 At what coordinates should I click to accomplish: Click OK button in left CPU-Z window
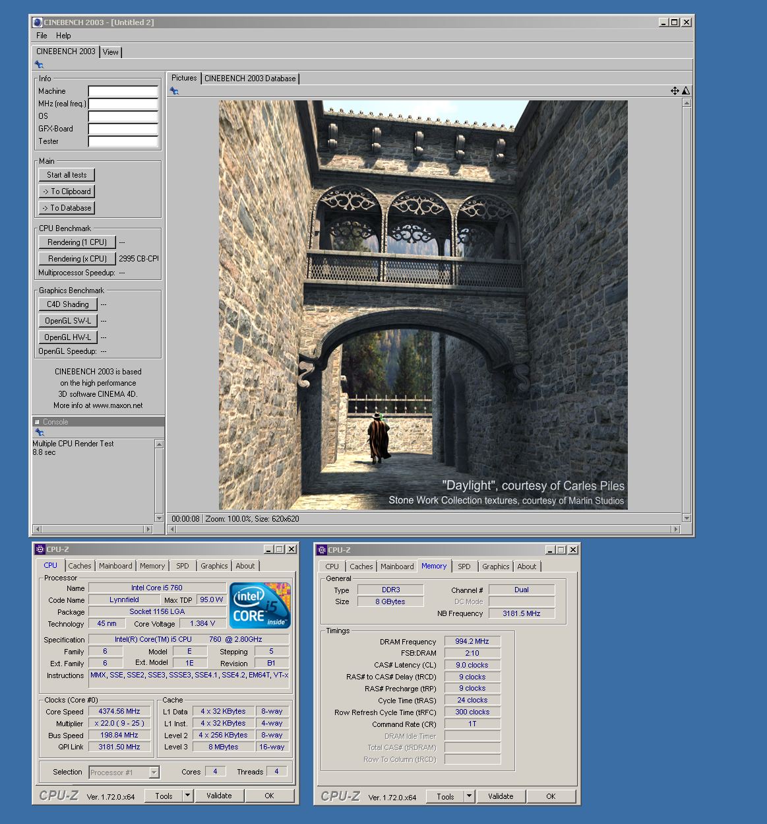point(269,796)
